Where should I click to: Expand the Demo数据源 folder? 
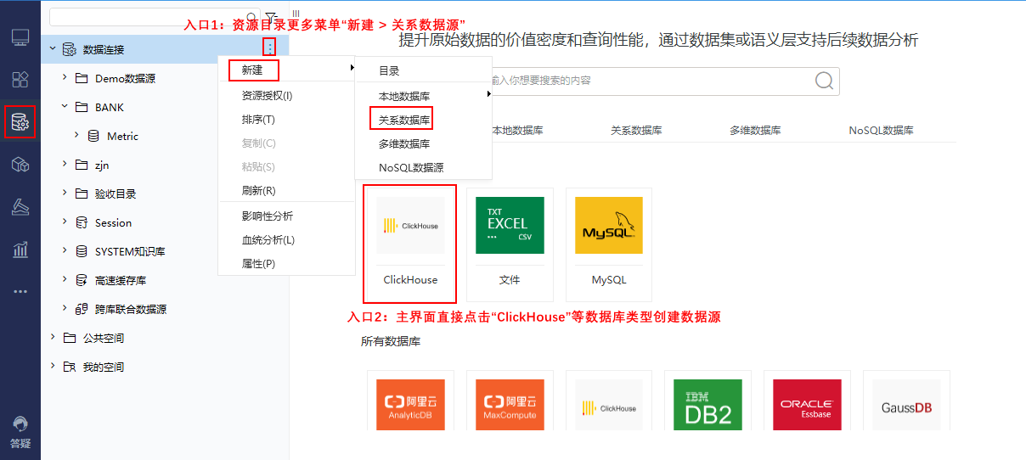pos(65,78)
